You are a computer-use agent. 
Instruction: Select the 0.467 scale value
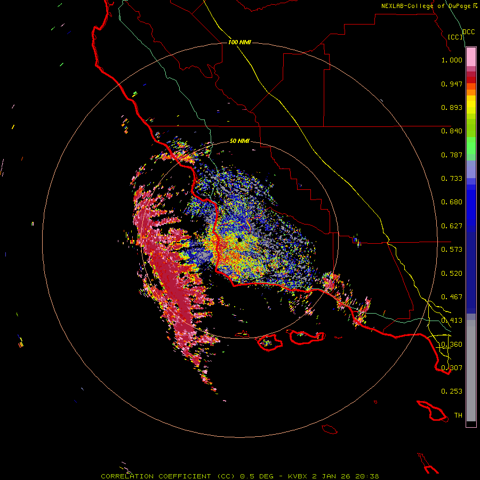click(x=452, y=297)
